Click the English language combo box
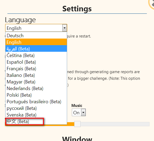Screen dimensions: 154x141 (x=36, y=28)
